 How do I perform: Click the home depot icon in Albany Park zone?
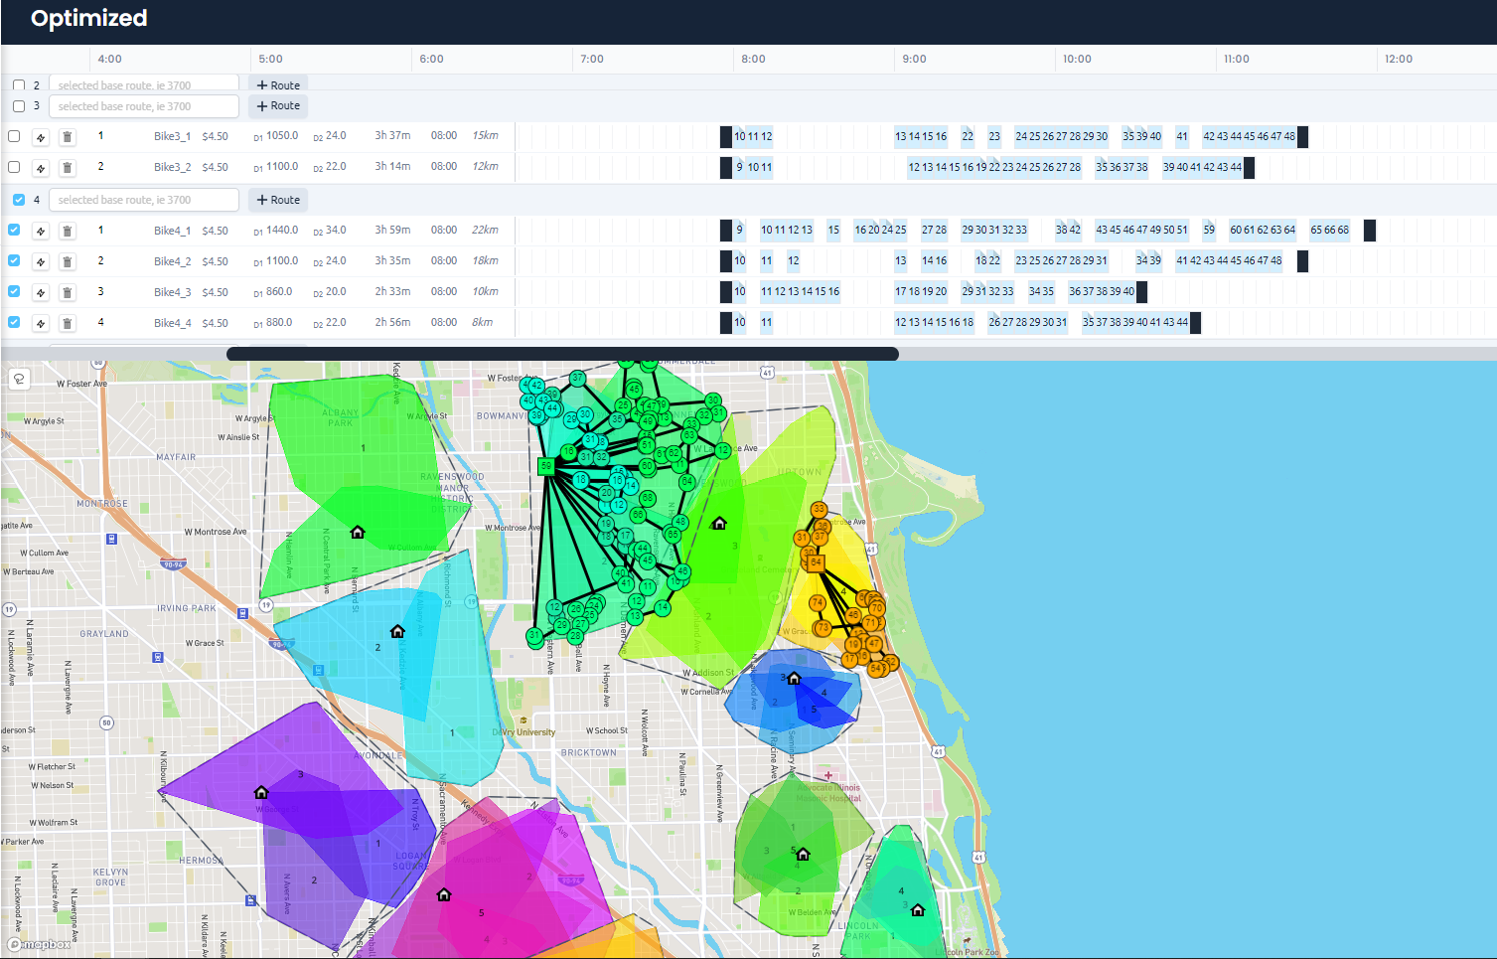tap(358, 533)
